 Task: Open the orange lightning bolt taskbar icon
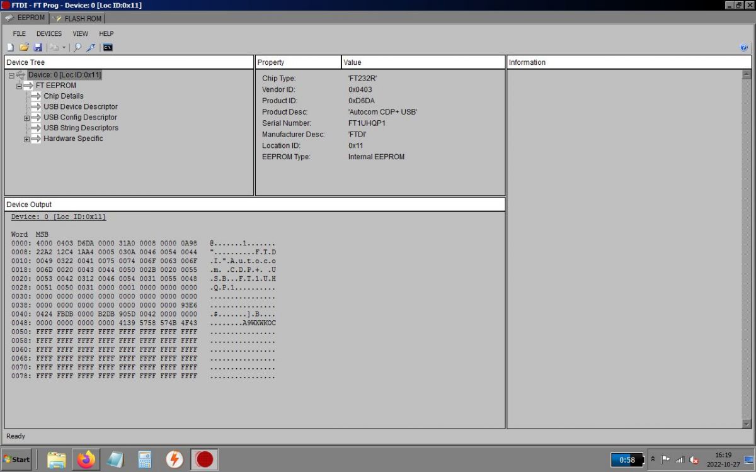pyautogui.click(x=175, y=460)
